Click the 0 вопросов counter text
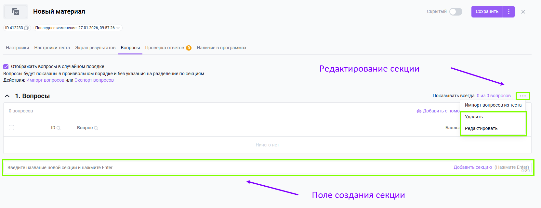The image size is (541, 208). point(21,111)
